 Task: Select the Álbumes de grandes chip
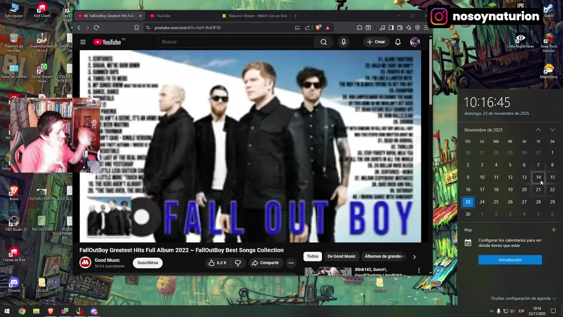click(x=385, y=256)
